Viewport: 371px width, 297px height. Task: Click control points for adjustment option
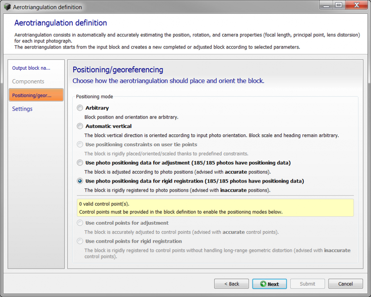pyautogui.click(x=80, y=223)
